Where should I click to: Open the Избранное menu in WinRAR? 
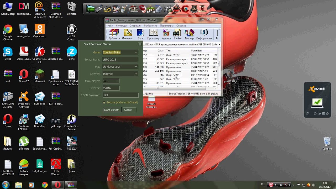pos(150,25)
